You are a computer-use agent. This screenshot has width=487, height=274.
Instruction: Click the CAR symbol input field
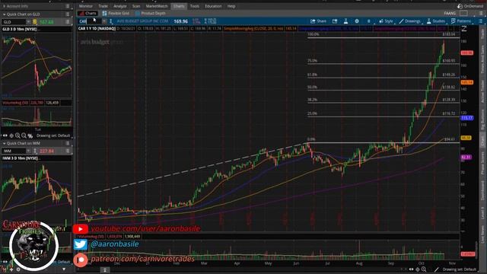click(90, 21)
